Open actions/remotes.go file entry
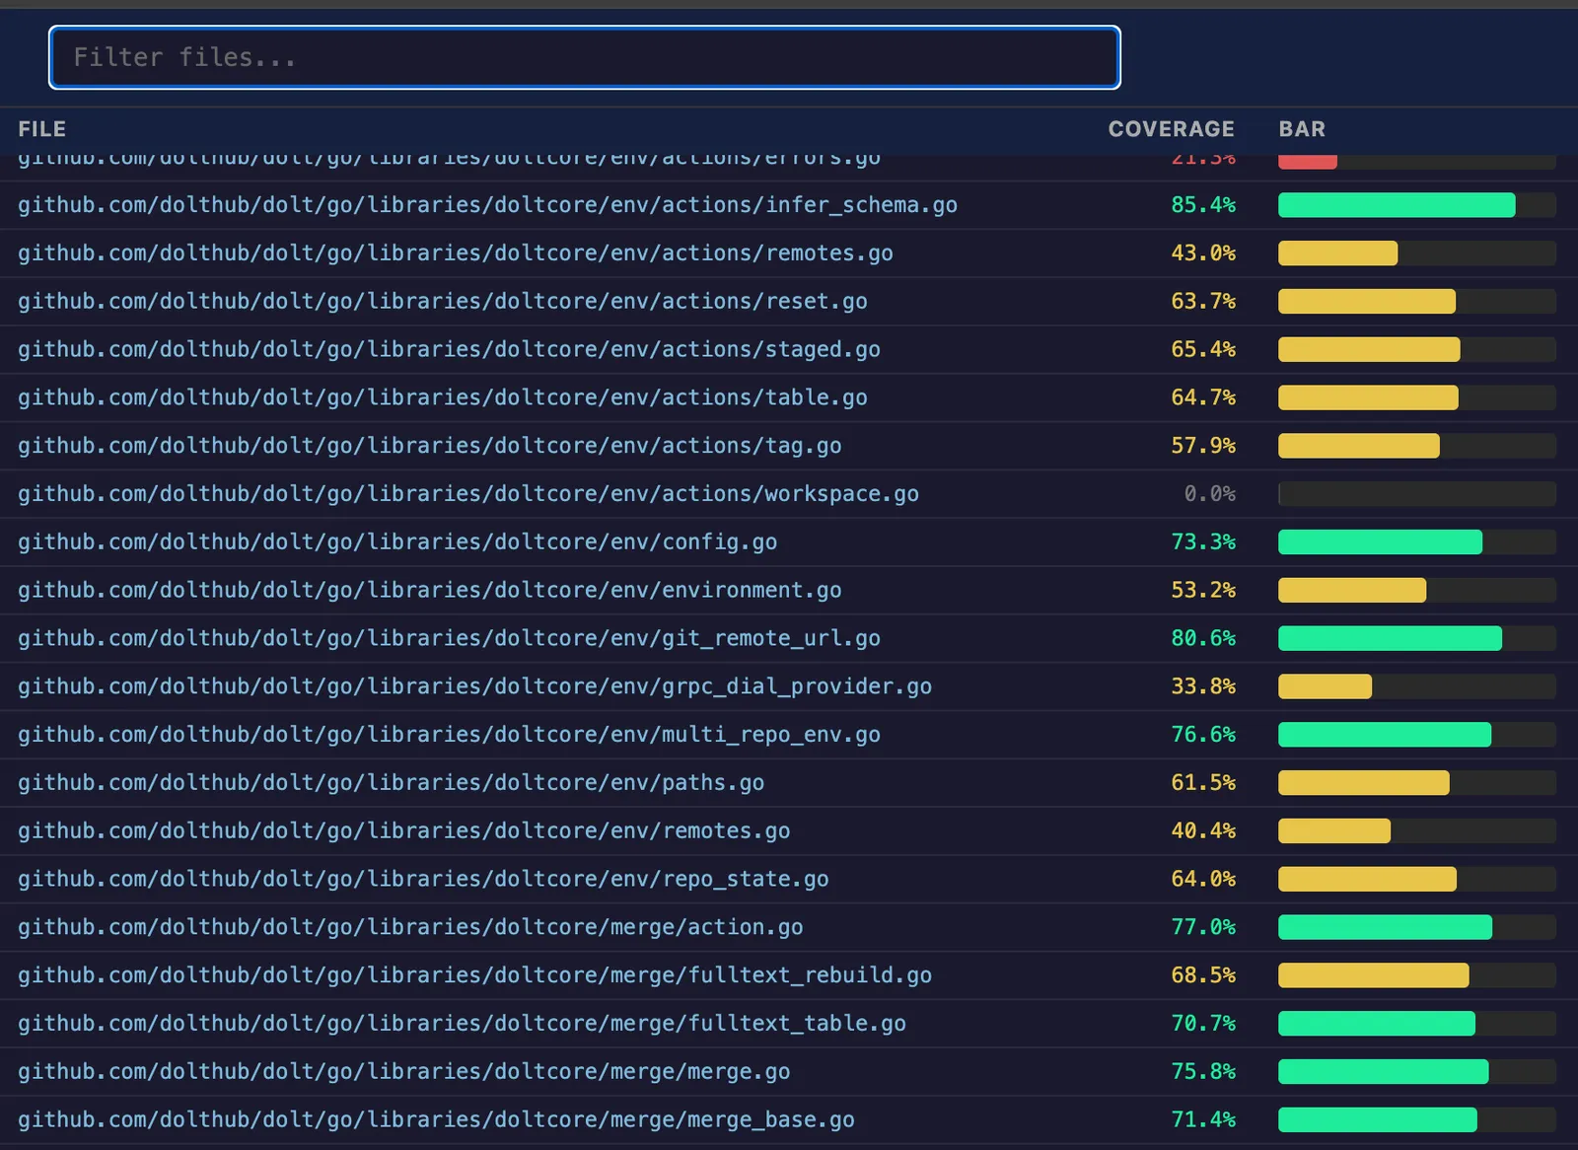Viewport: 1578px width, 1150px height. 455,253
